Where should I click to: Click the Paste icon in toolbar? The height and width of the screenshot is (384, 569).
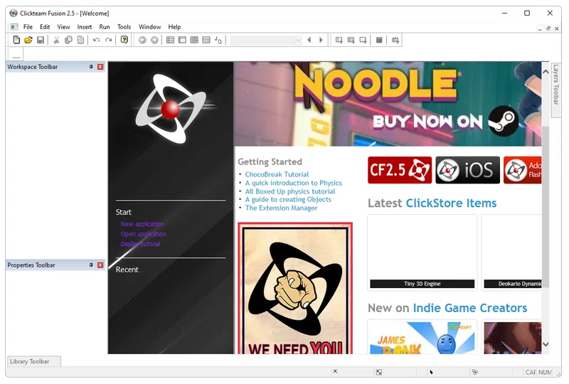click(80, 40)
